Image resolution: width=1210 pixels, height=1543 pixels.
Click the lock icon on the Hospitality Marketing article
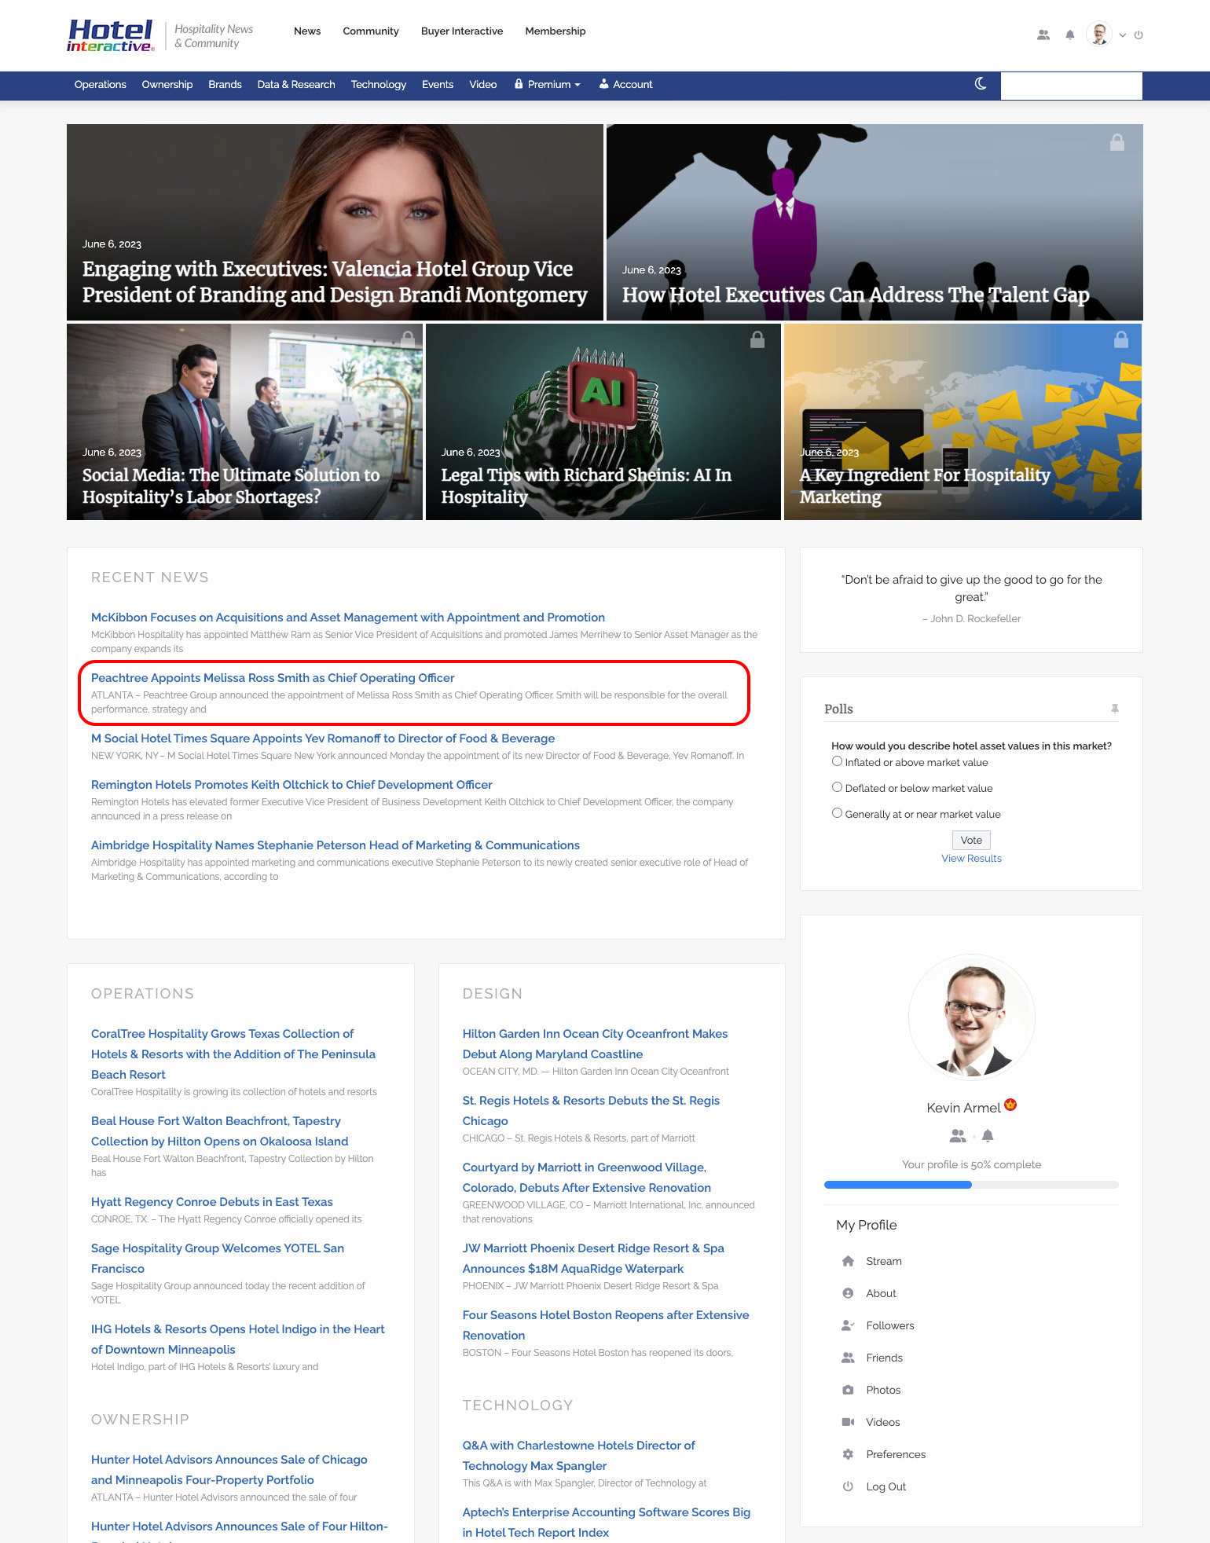click(x=1121, y=339)
